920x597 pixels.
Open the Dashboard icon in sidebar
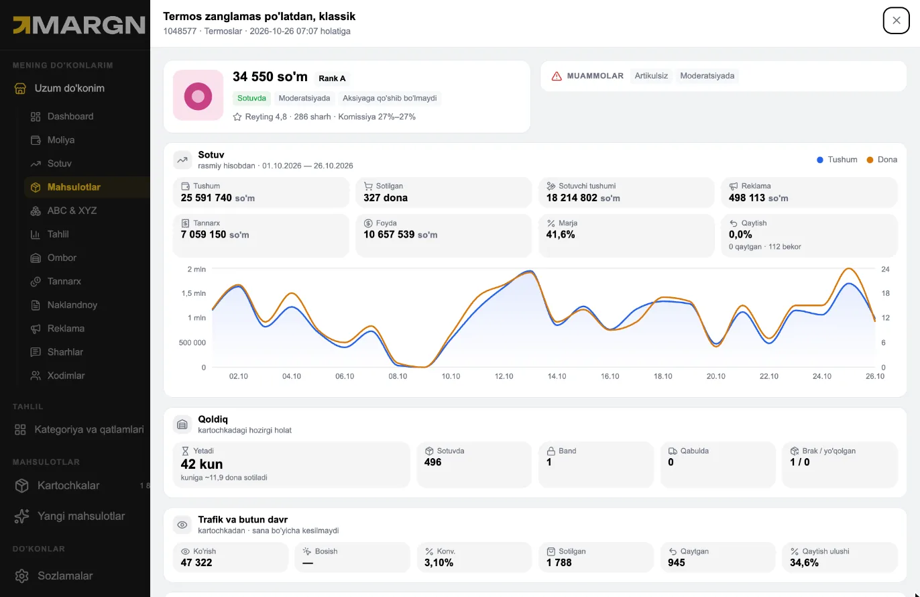[x=36, y=117]
